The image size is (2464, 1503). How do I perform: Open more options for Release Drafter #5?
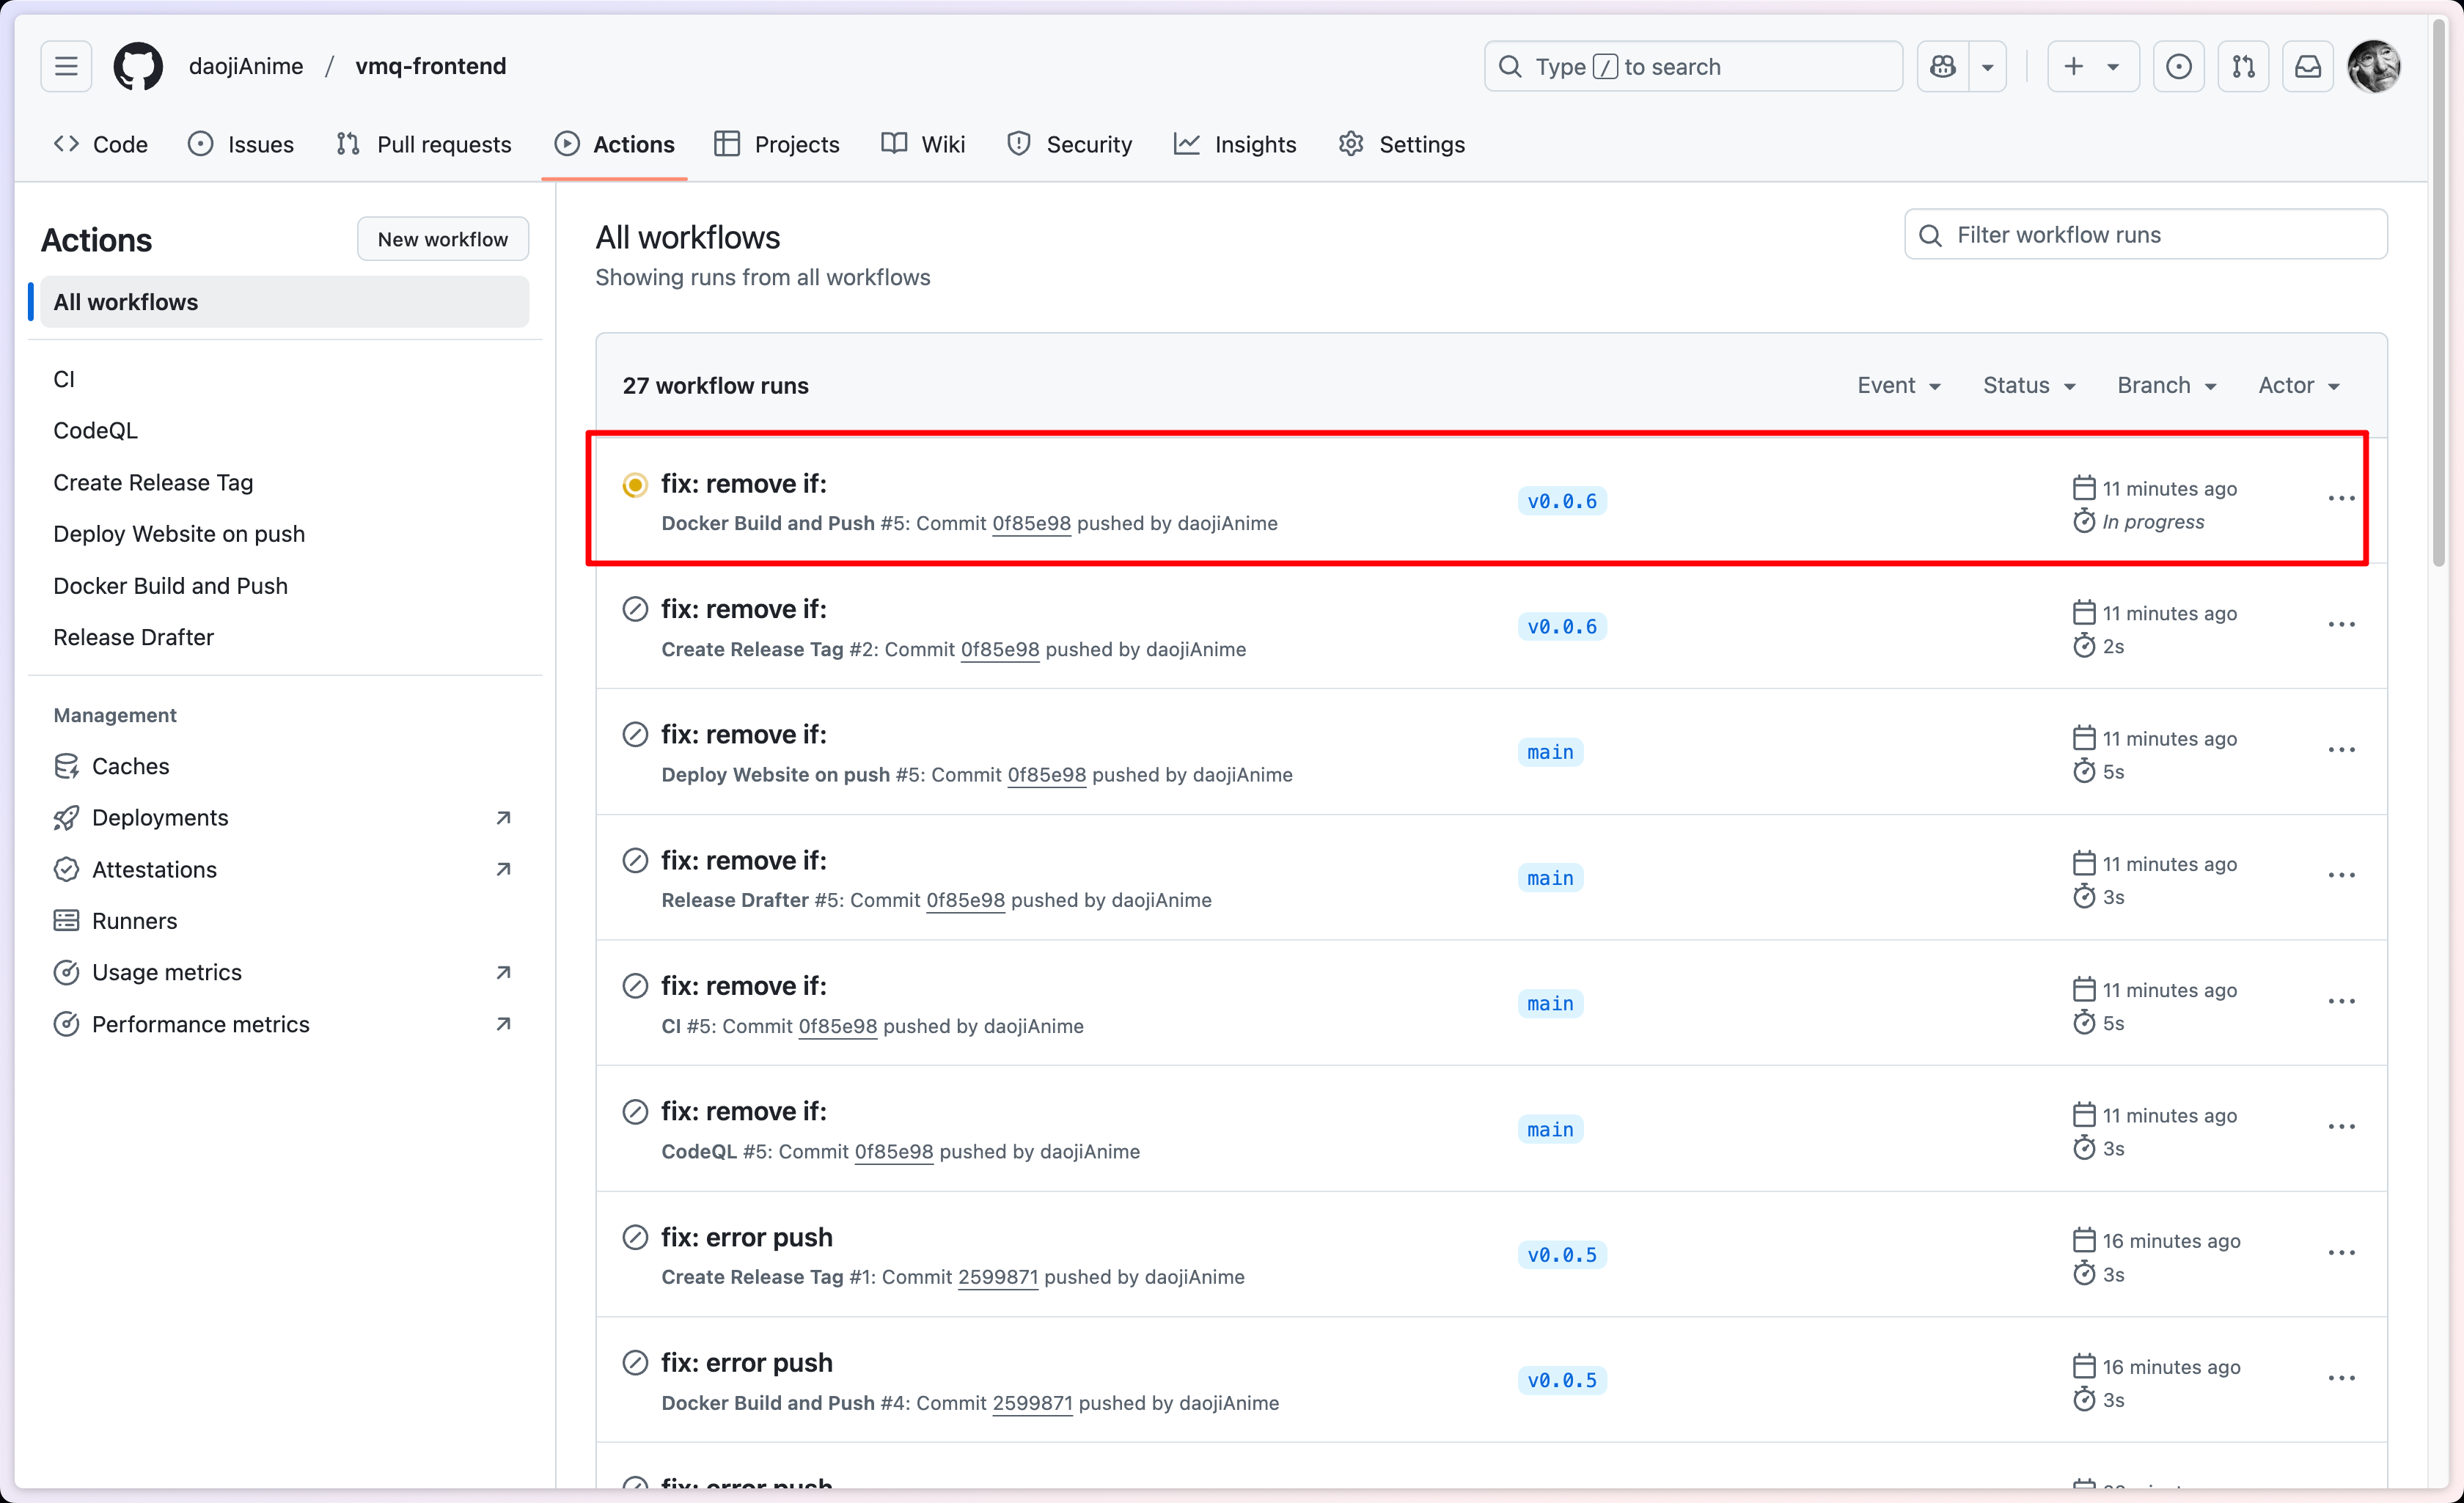click(x=2341, y=876)
